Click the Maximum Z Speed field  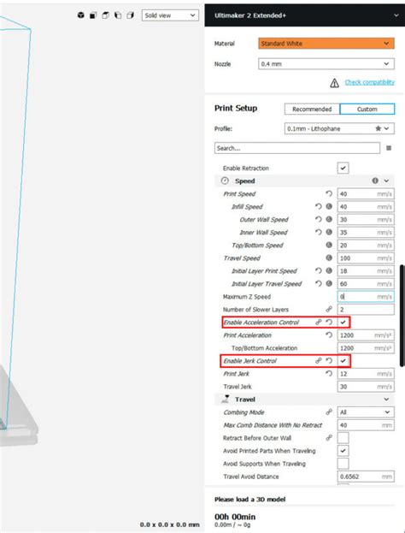(366, 296)
